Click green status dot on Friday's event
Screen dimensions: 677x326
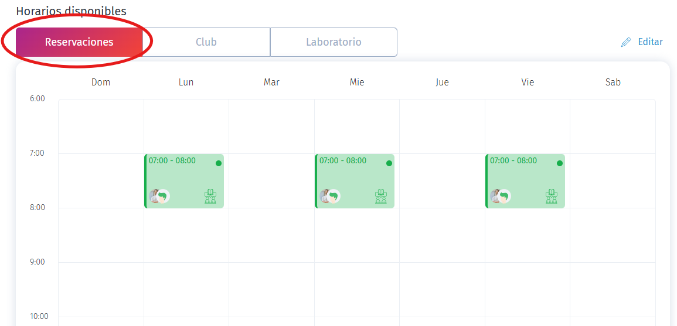560,163
